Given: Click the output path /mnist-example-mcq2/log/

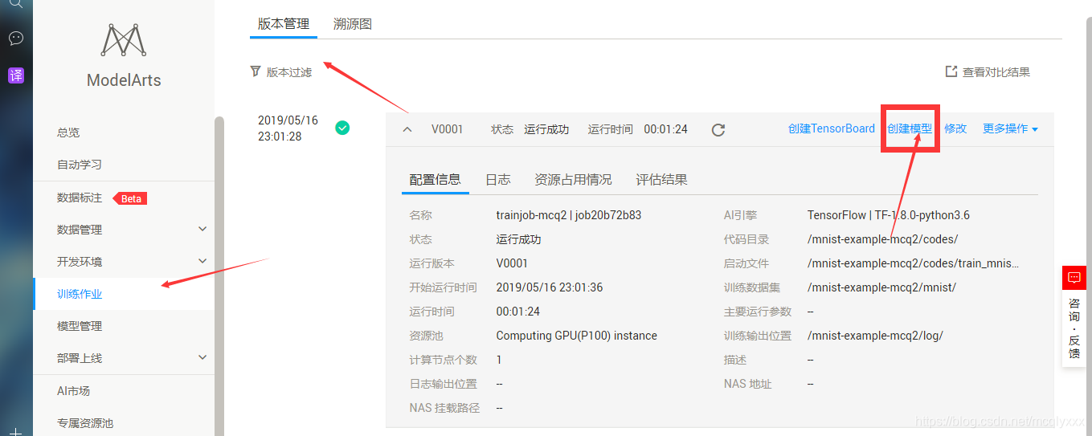Looking at the screenshot, I should [875, 336].
